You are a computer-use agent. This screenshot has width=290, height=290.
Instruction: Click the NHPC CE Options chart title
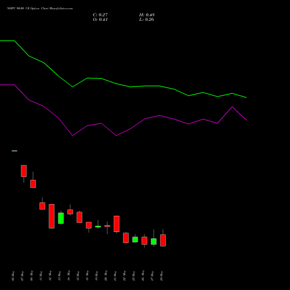point(40,8)
